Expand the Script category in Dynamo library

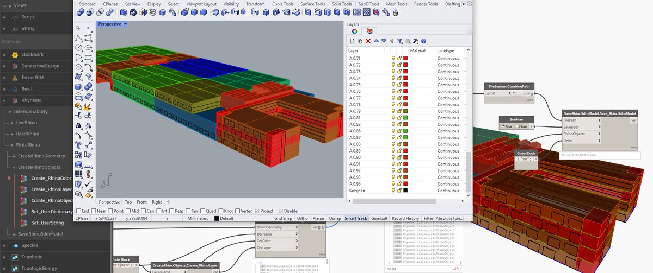click(5, 17)
